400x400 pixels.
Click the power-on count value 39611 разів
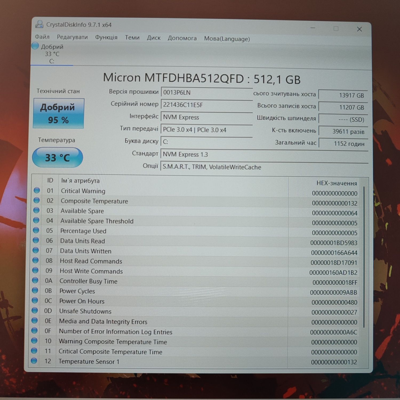click(x=343, y=131)
